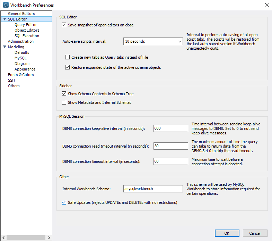Check Create new tabs as Query tabs

pos(67,57)
